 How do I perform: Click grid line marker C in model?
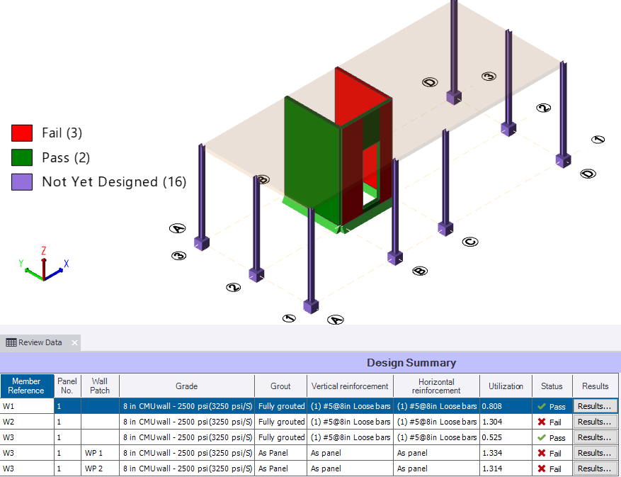469,242
